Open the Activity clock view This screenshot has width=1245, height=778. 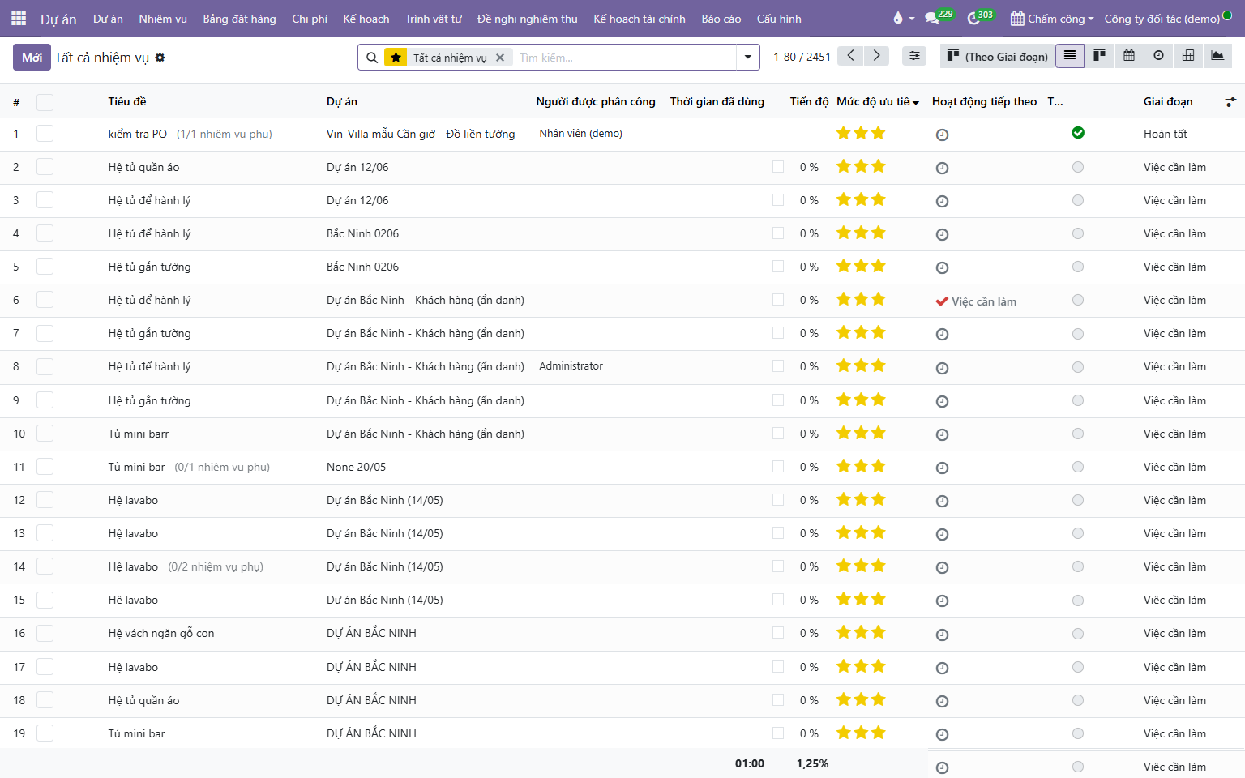pyautogui.click(x=1158, y=56)
